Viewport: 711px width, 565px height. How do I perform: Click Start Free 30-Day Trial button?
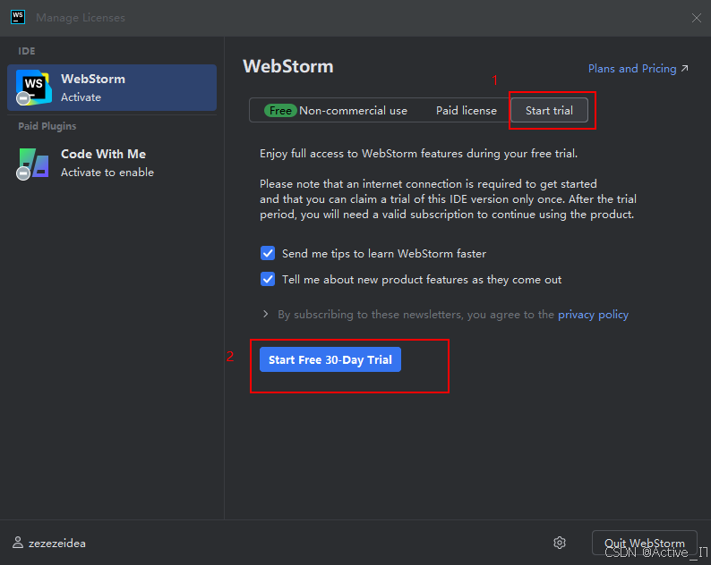[x=330, y=359]
